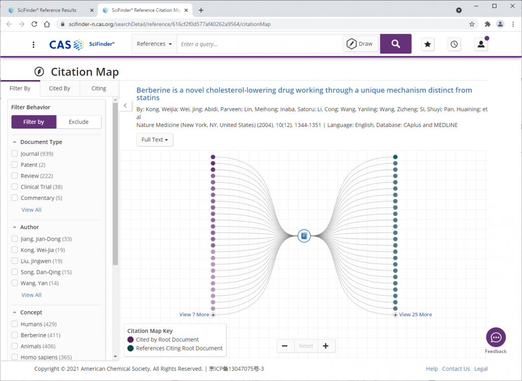Open the Draw structure editor
The height and width of the screenshot is (381, 522).
tap(360, 44)
